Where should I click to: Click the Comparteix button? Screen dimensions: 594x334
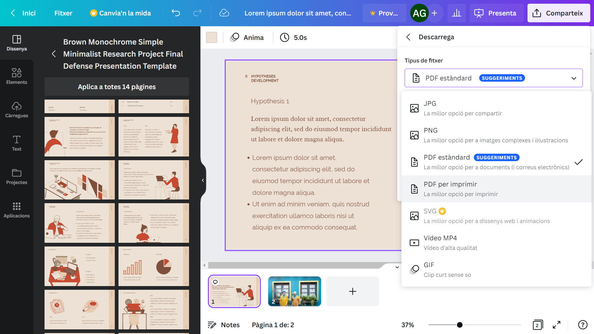pyautogui.click(x=558, y=13)
